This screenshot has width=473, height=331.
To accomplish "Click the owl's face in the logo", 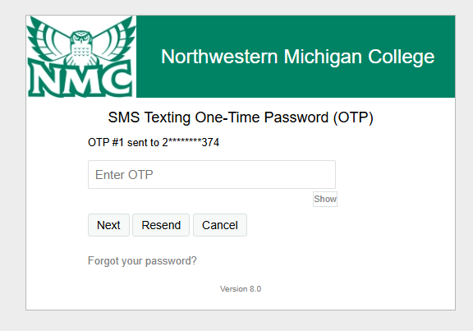I will click(x=81, y=39).
